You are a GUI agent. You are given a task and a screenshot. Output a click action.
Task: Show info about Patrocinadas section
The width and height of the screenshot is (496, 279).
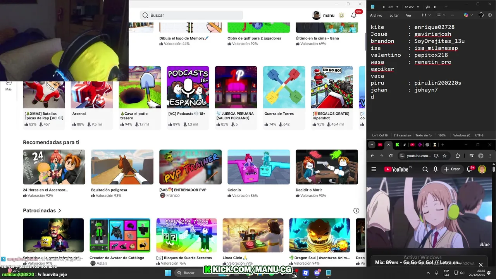[x=356, y=210]
